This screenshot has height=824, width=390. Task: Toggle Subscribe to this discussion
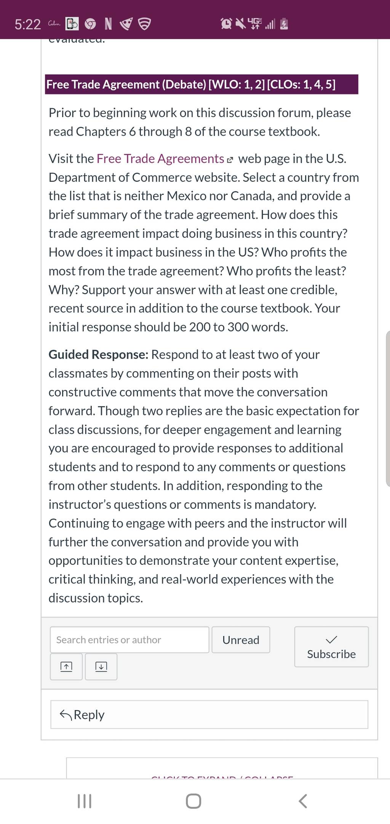pyautogui.click(x=331, y=647)
